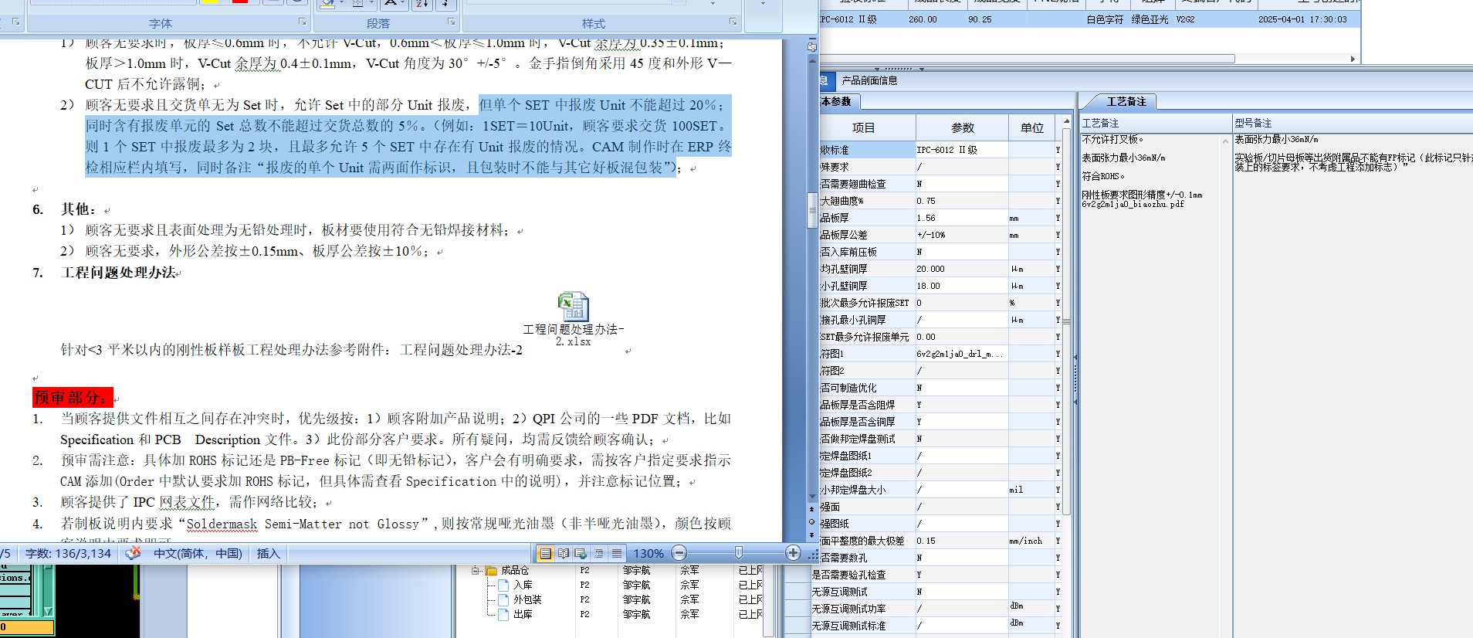The image size is (1473, 638).
Task: Click the 1.56 board thickness value
Action: (x=962, y=218)
